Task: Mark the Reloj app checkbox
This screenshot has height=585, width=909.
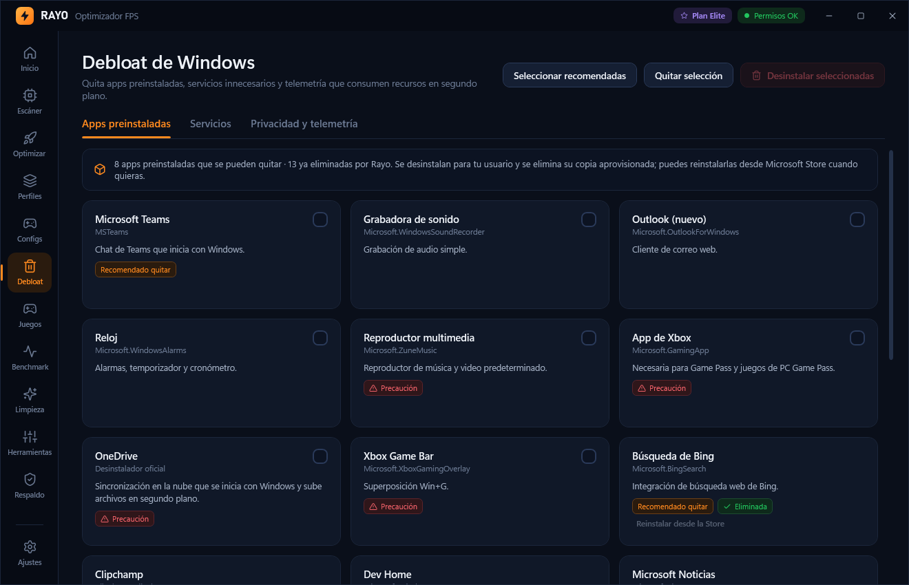Action: (x=320, y=338)
